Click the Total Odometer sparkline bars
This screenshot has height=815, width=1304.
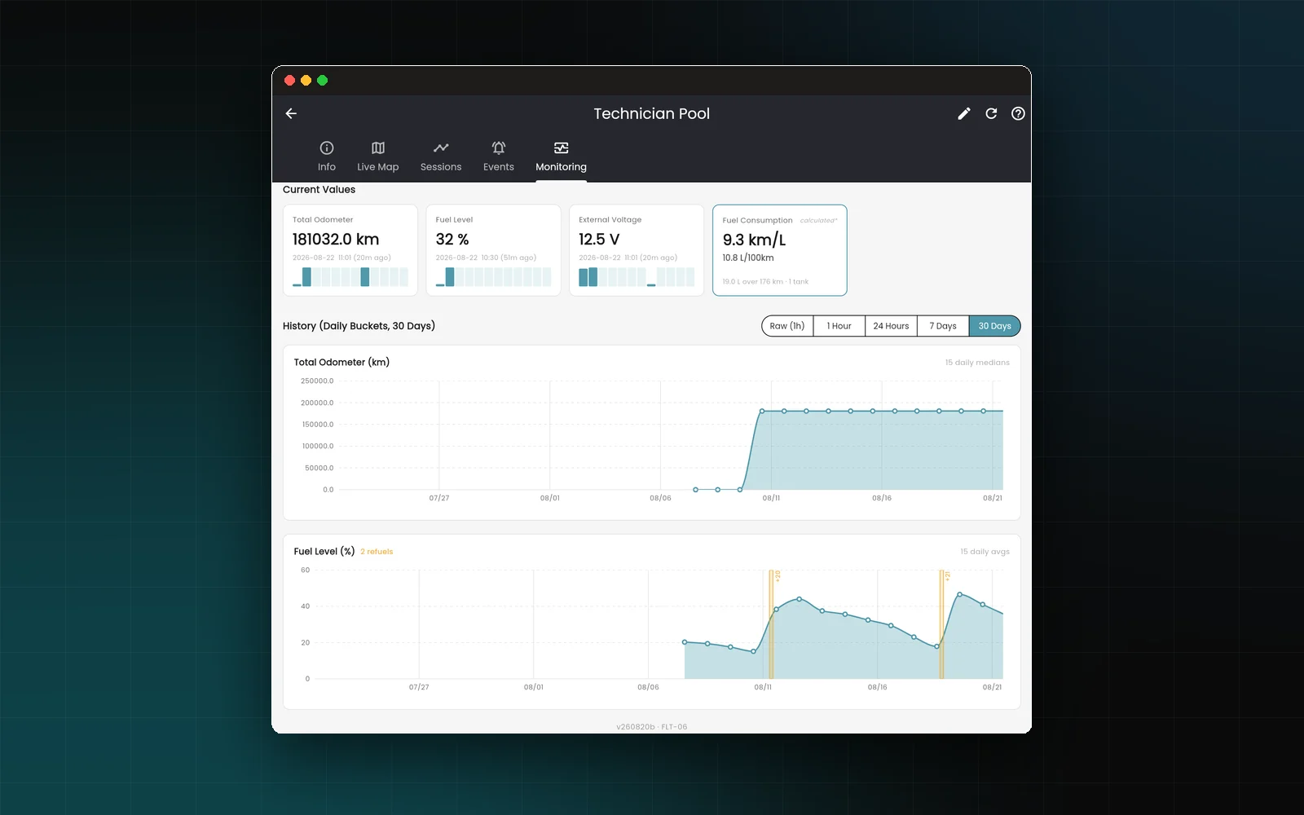[x=350, y=277]
